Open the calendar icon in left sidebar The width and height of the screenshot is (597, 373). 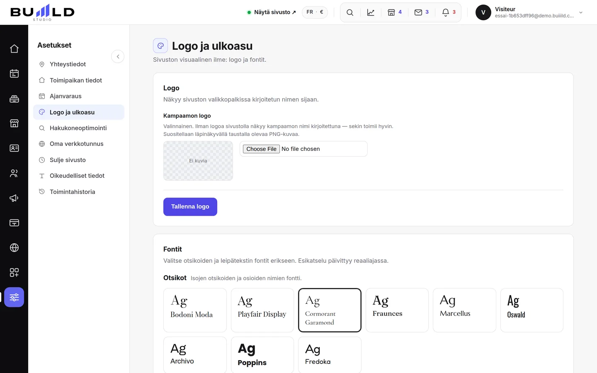click(x=14, y=74)
